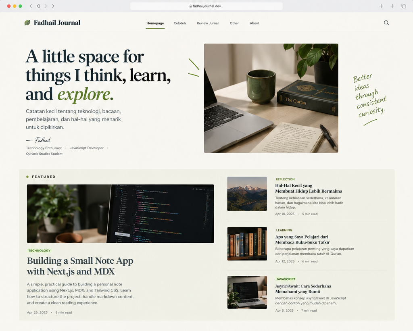
Task: Click the 'JavaScript Developer' text
Action: click(x=87, y=148)
